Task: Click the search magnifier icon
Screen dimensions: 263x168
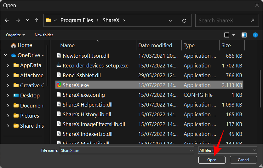Action: [x=252, y=20]
